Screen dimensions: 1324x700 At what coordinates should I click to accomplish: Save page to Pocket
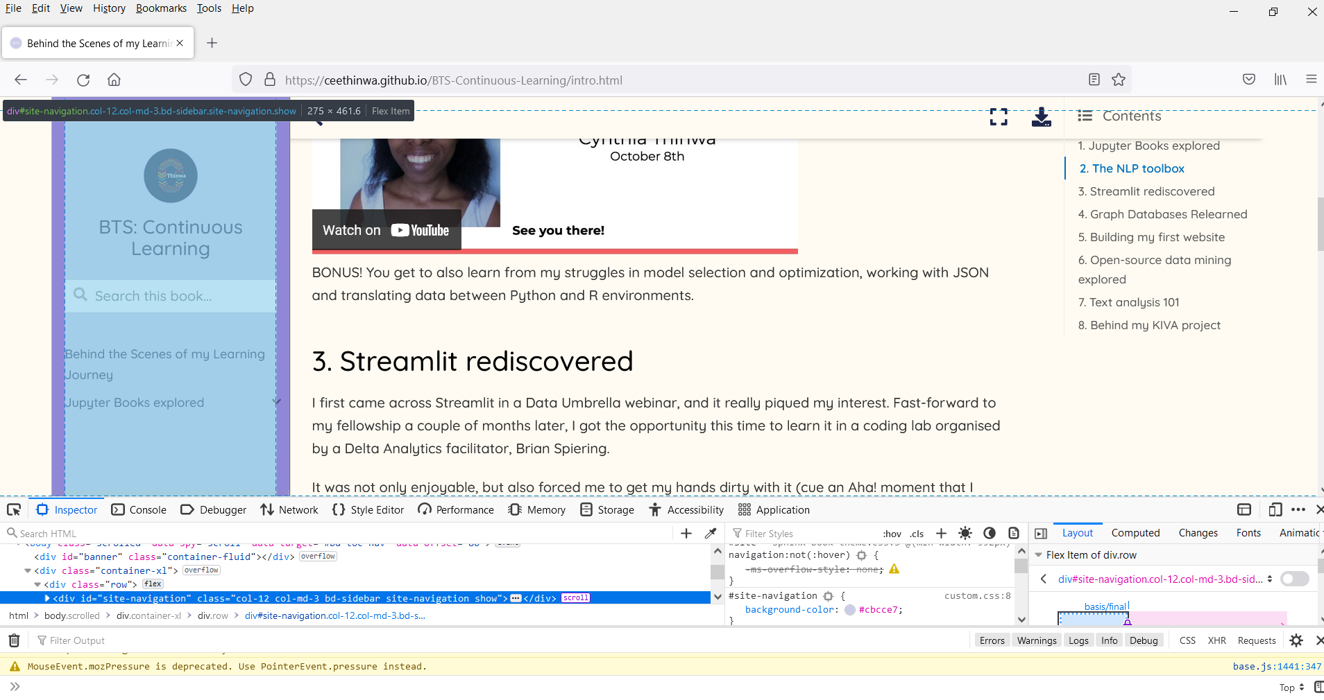click(1249, 80)
